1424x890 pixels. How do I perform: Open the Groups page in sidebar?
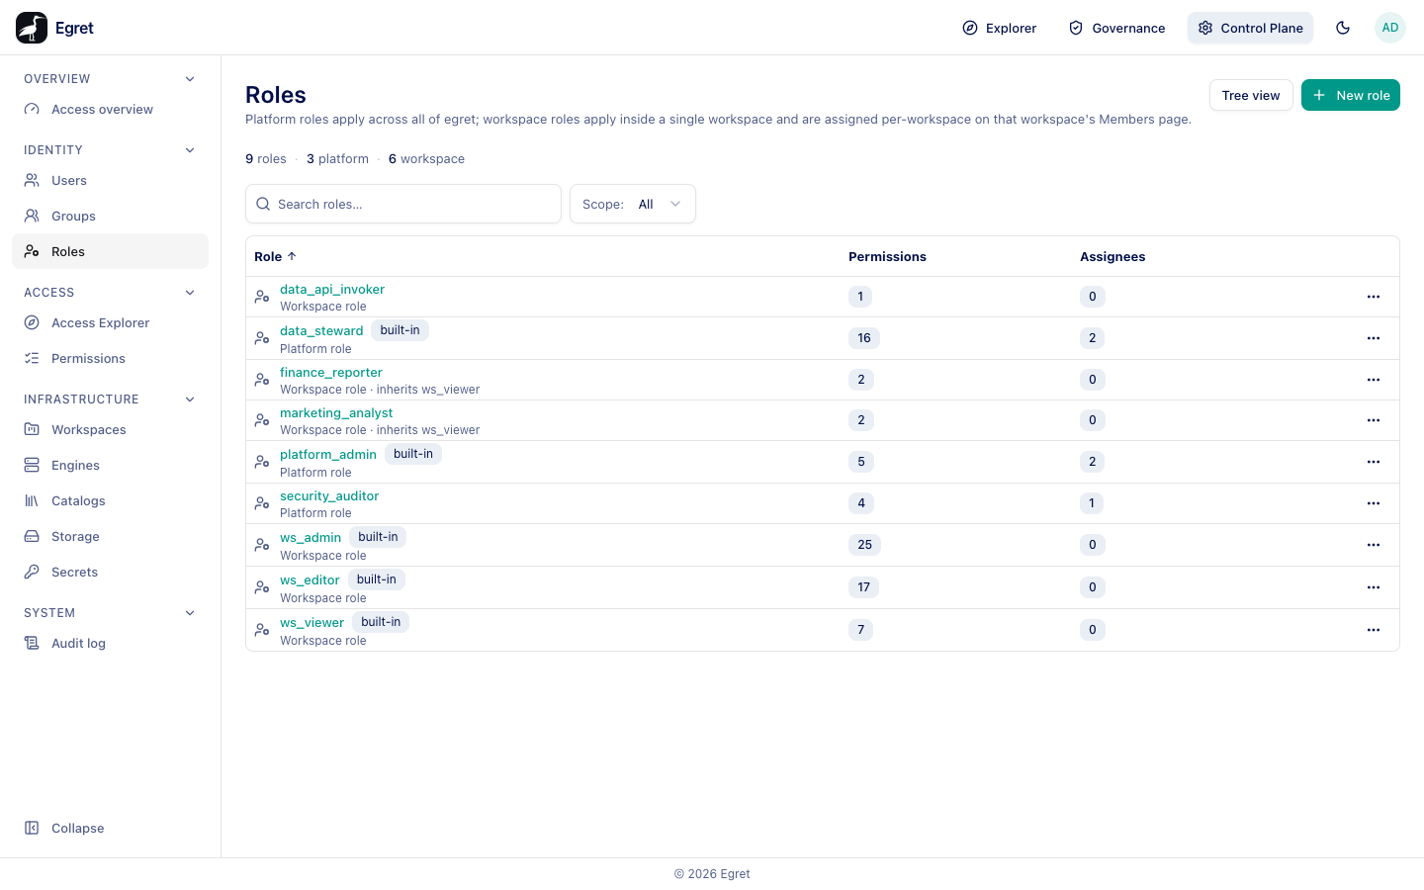click(110, 216)
